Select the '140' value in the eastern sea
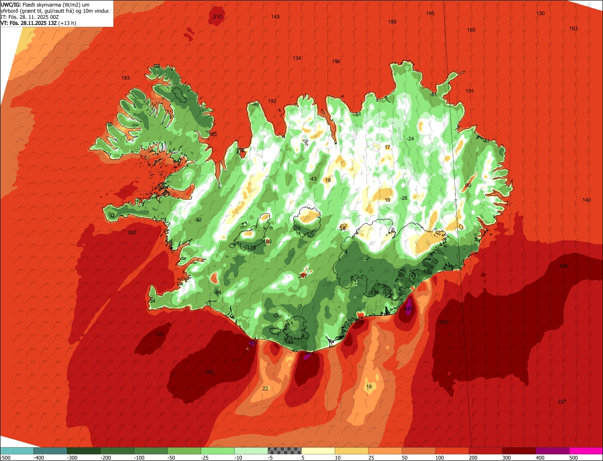The image size is (603, 461). tap(587, 200)
